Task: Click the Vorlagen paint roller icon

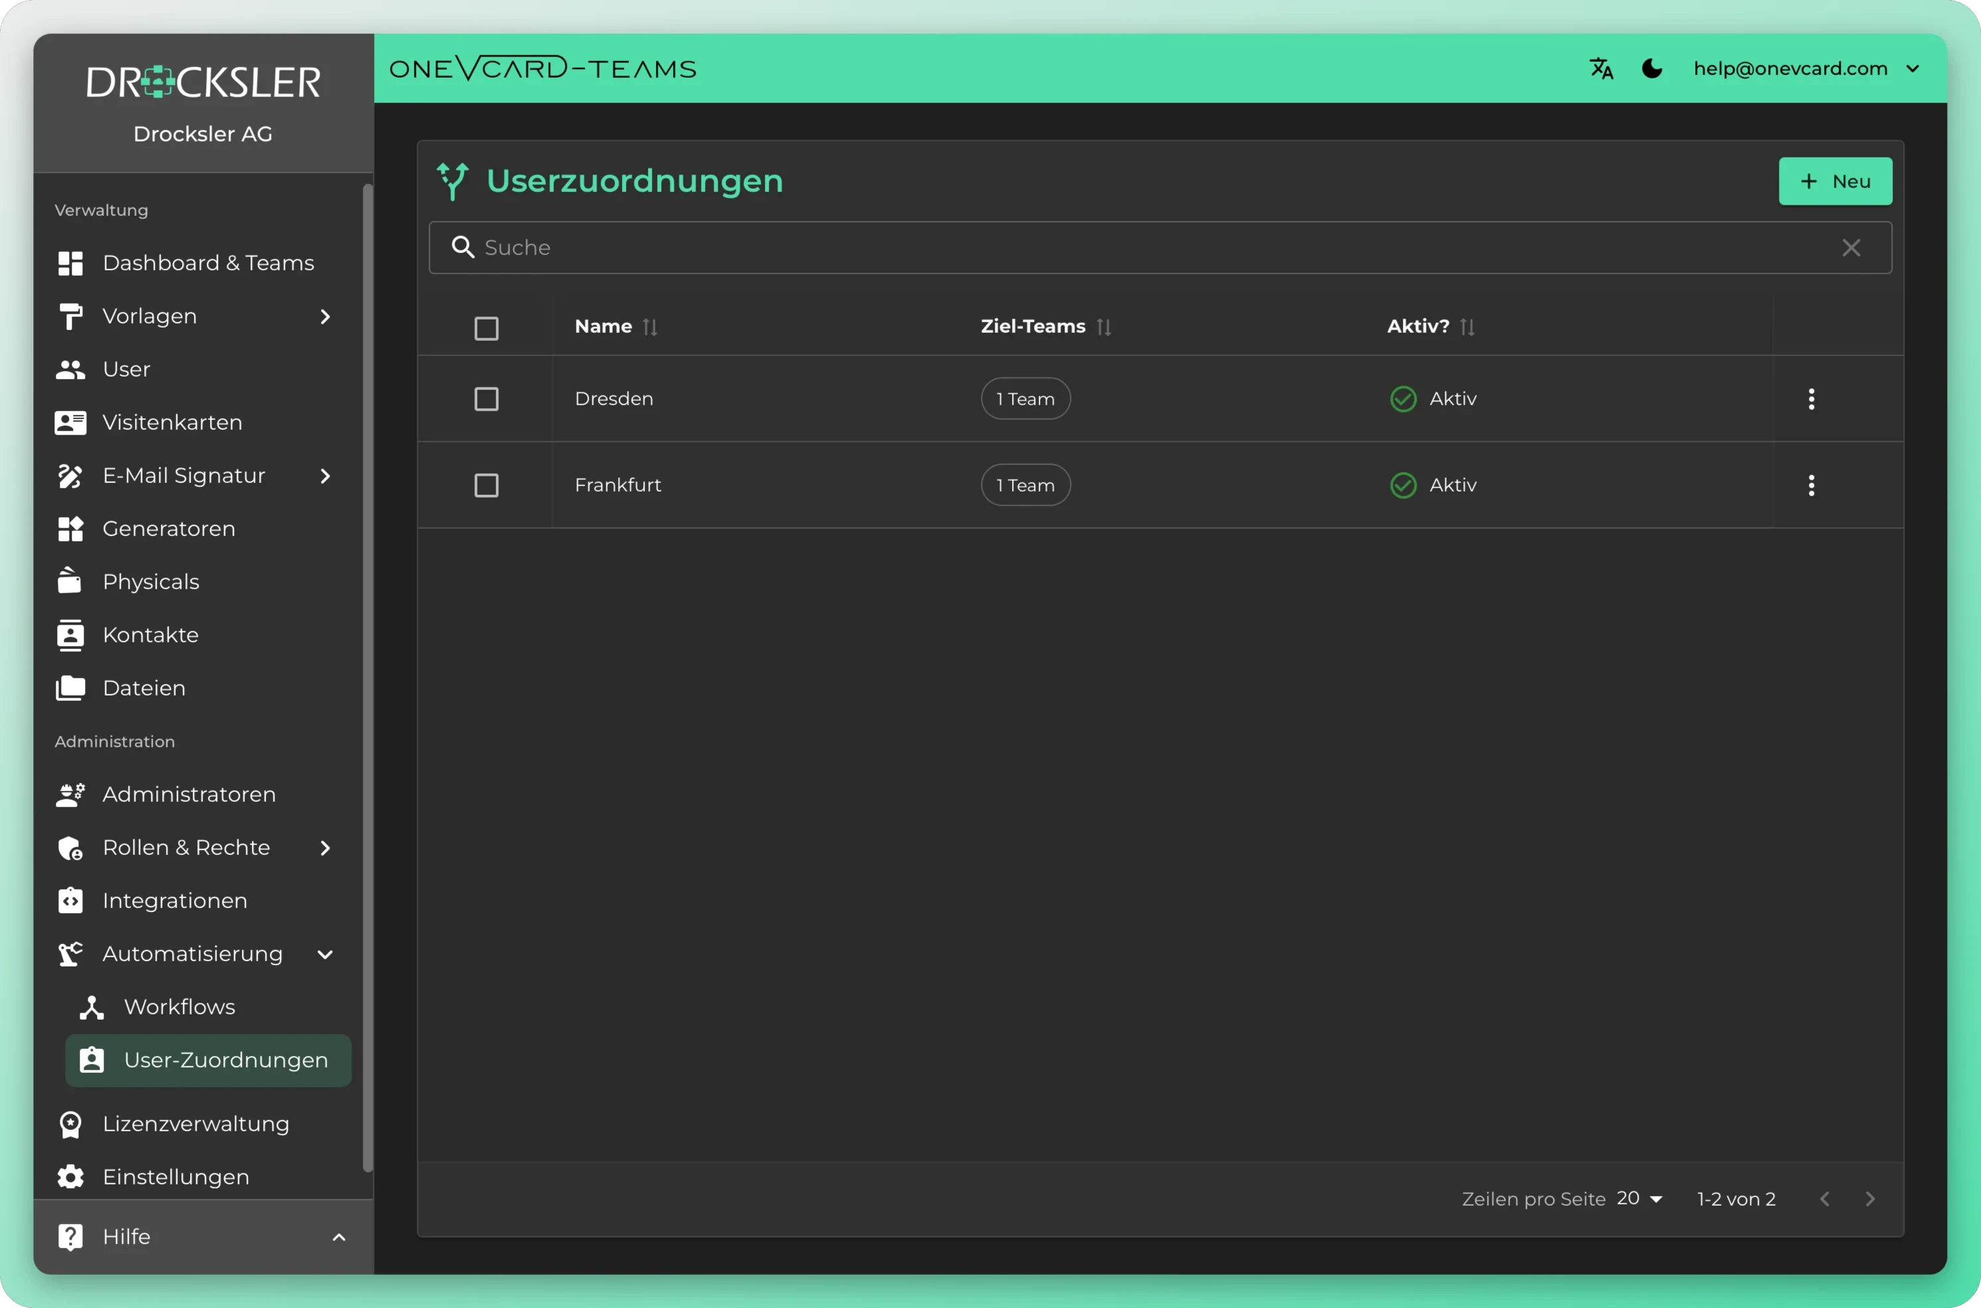Action: click(71, 316)
